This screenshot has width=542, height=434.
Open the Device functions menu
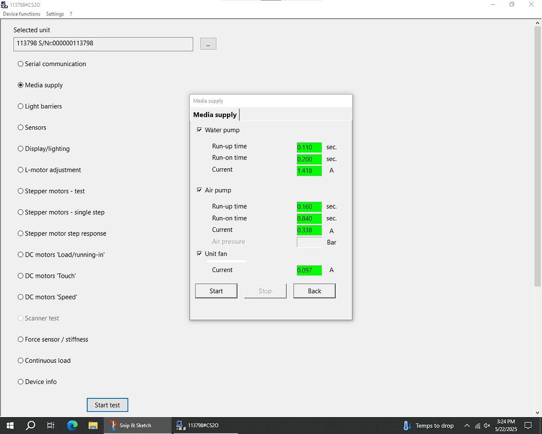[x=22, y=14]
